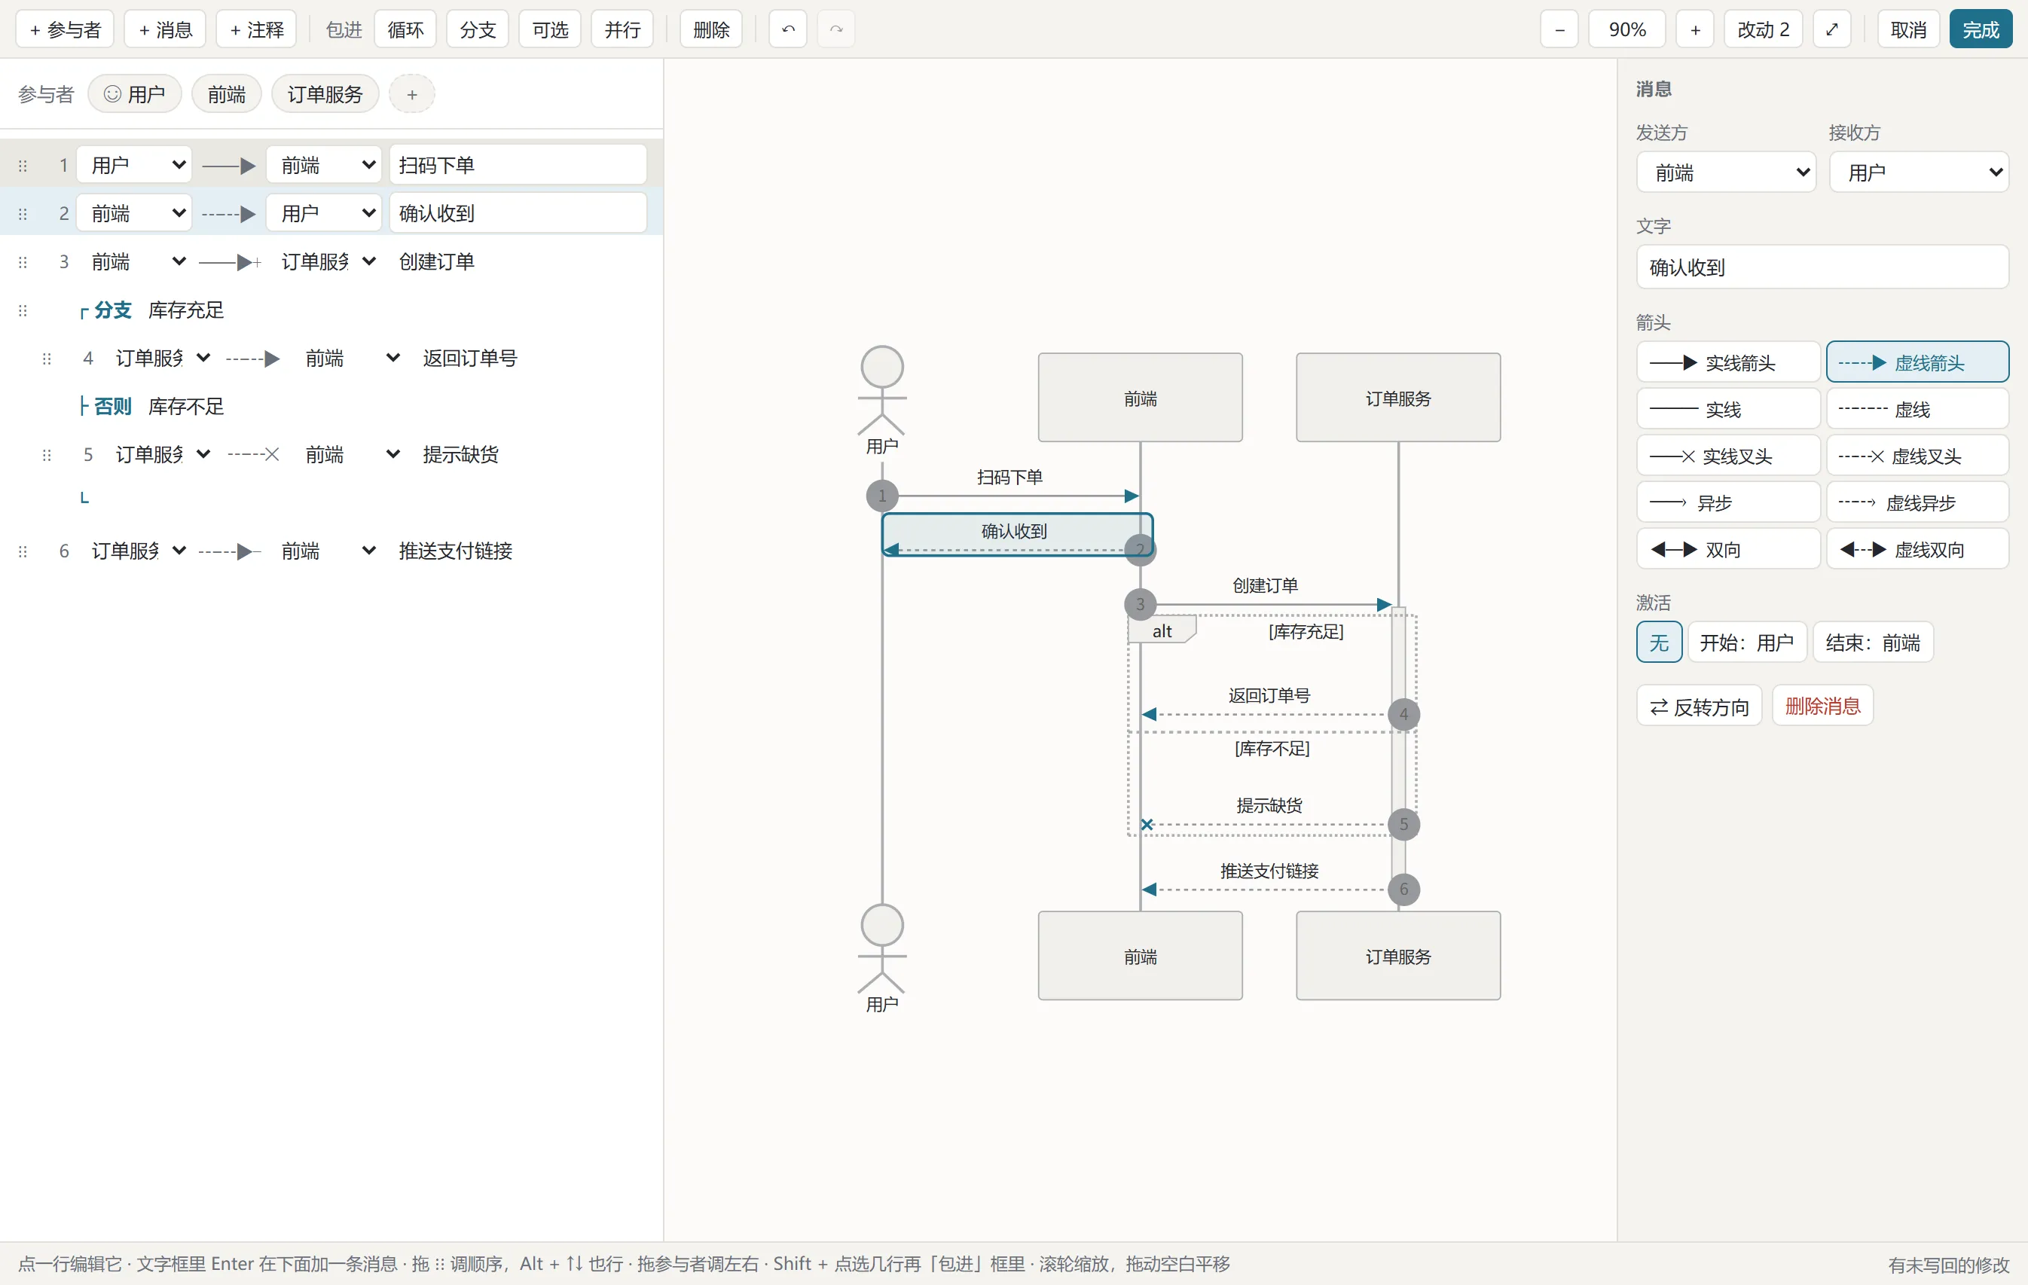Click the fit-to-screen expand icon
This screenshot has height=1285, width=2028.
coord(1831,29)
